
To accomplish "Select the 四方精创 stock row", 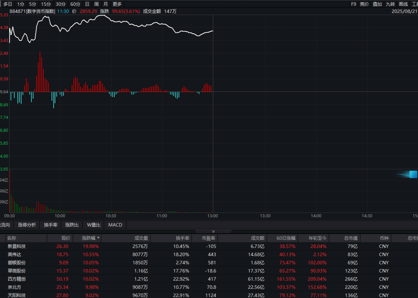I will [17, 279].
